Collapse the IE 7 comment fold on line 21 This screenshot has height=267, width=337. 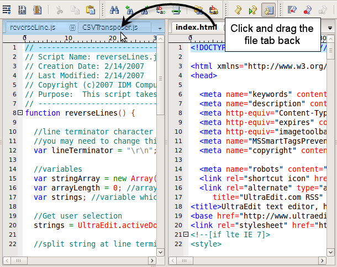pos(186,234)
